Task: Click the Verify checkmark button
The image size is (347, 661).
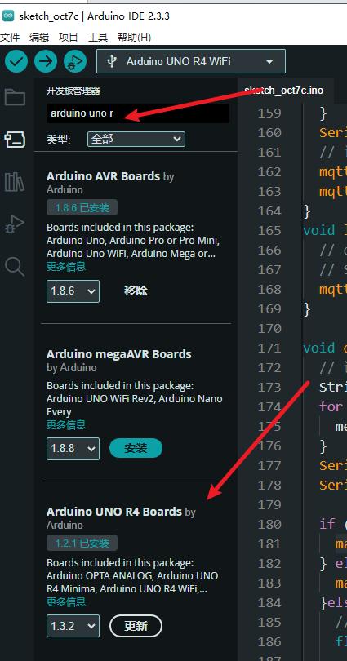Action: [x=16, y=61]
